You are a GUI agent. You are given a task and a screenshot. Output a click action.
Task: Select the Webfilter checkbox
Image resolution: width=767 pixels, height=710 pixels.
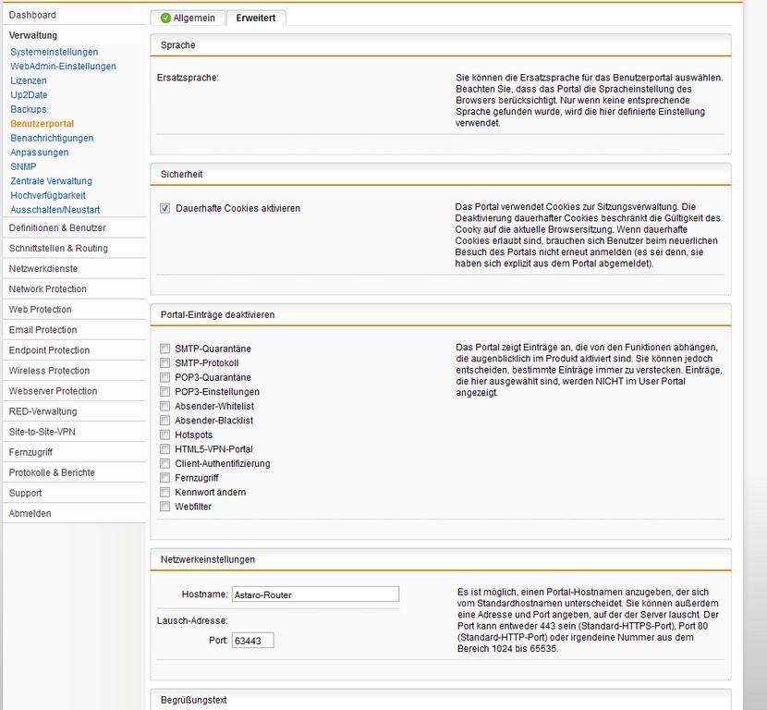164,507
